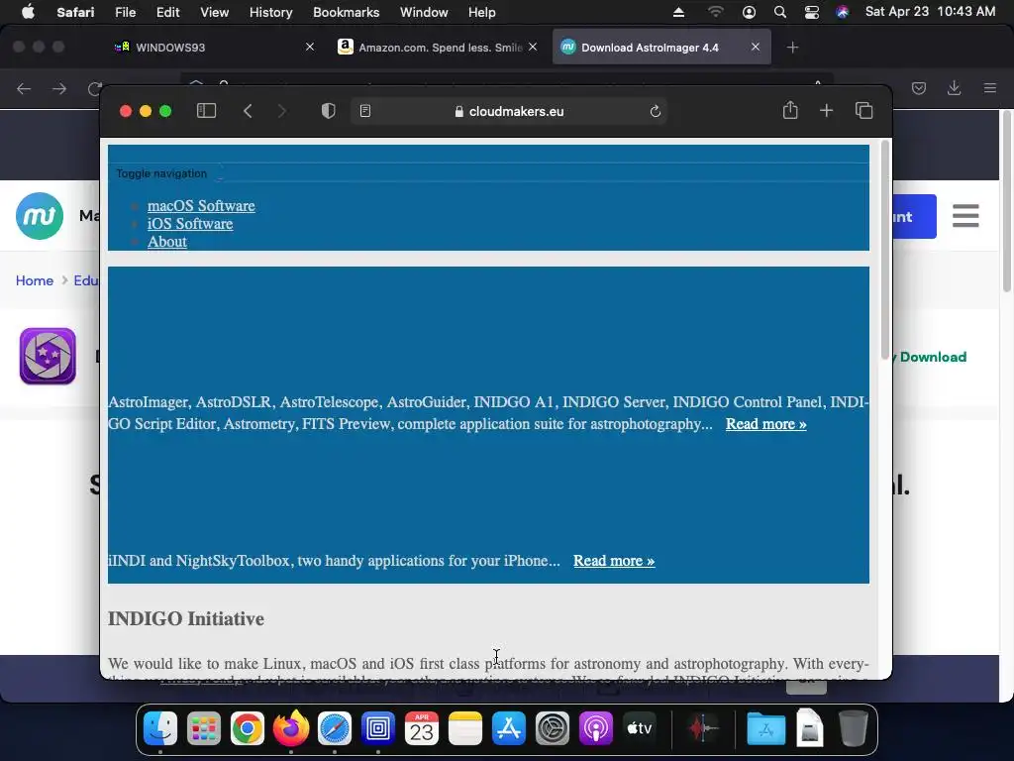
Task: Launch Google Chrome from the Dock
Action: click(x=248, y=728)
